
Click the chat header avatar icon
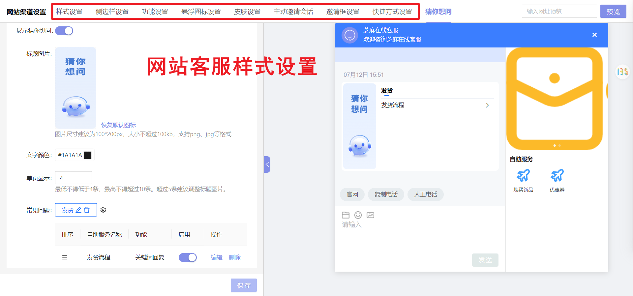[350, 35]
